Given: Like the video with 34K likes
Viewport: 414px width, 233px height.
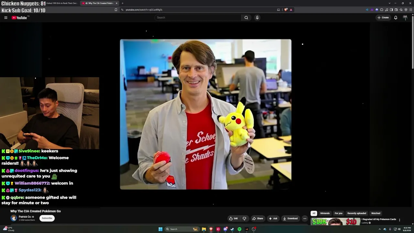Looking at the screenshot, I should [x=234, y=218].
